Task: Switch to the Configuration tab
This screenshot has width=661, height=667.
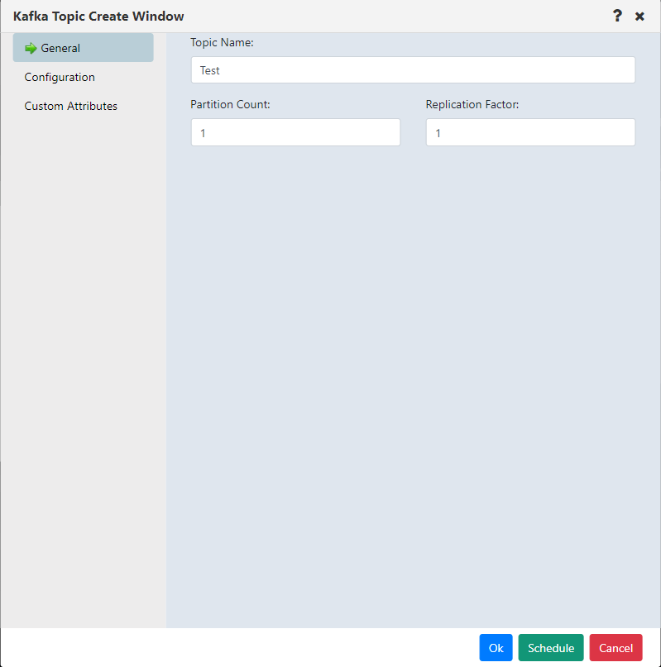Action: pos(60,77)
